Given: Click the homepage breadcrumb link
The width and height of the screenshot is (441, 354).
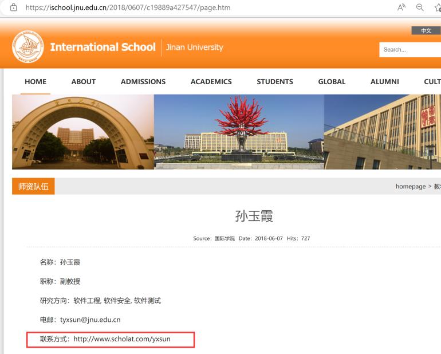Looking at the screenshot, I should click(410, 186).
